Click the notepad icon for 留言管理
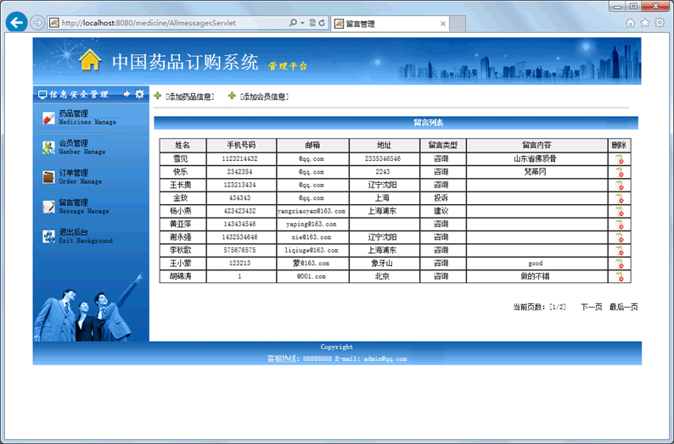674x444 pixels. click(x=48, y=207)
